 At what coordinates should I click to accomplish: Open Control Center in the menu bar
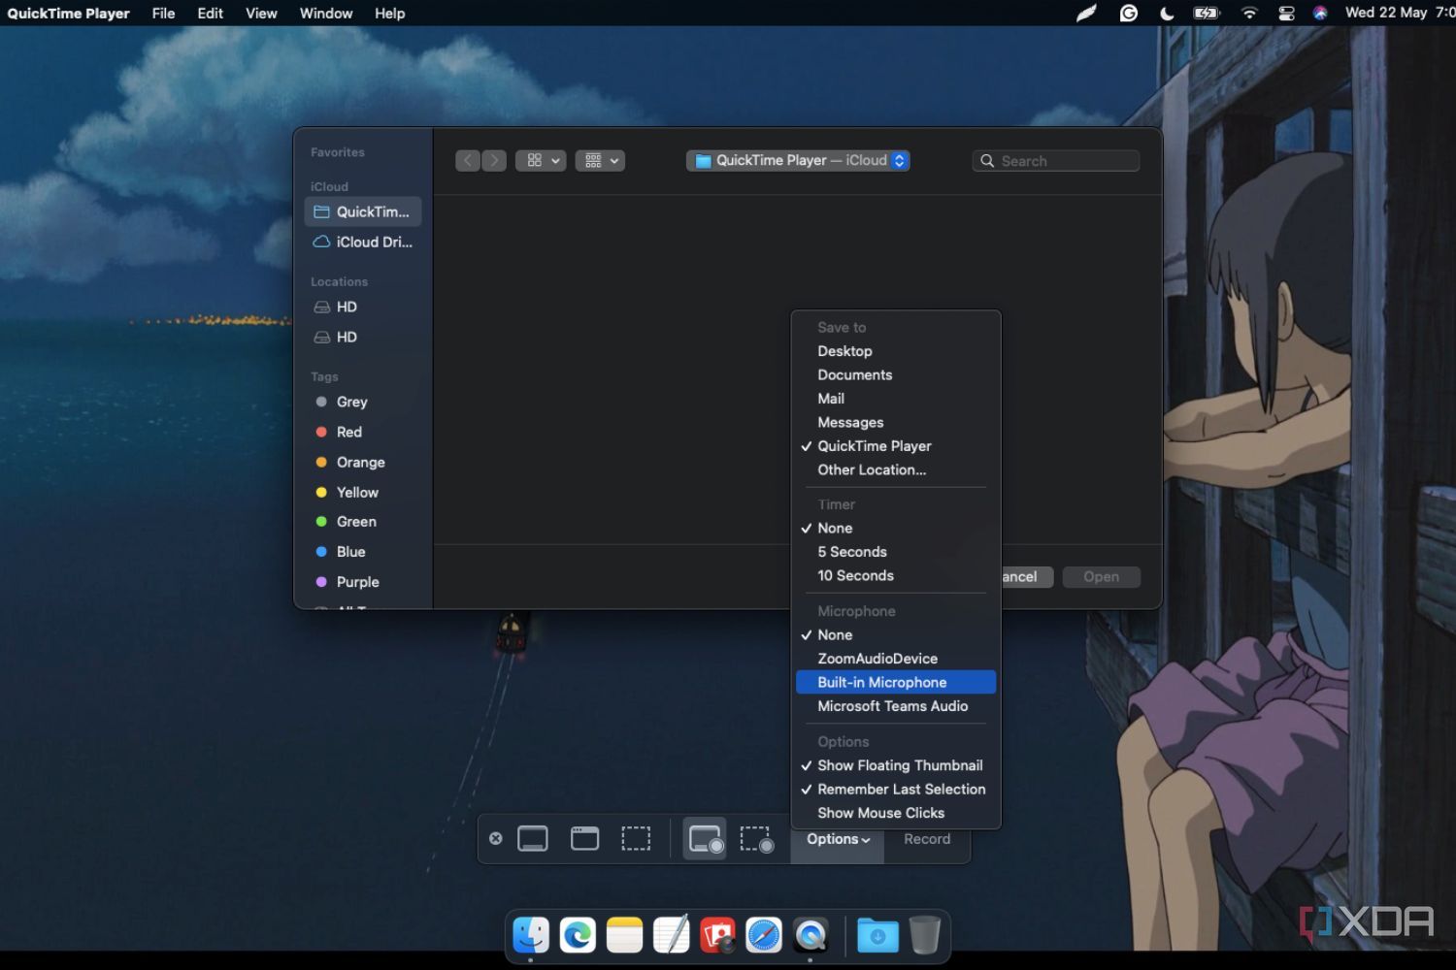1286,13
